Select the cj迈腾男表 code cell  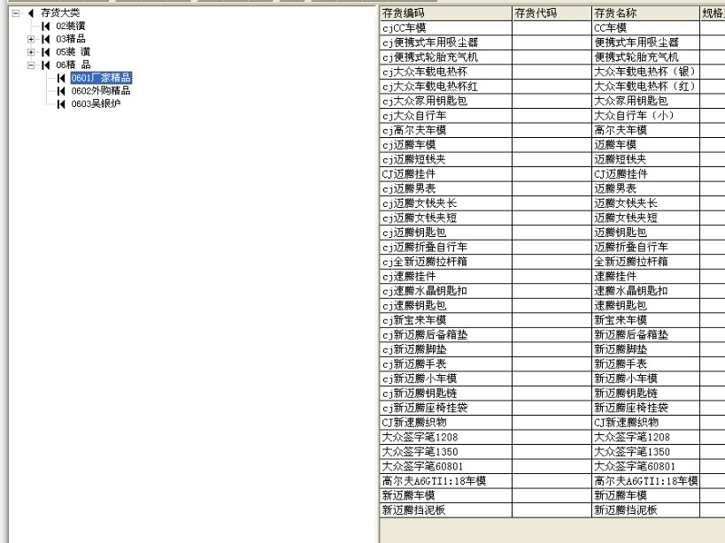click(444, 188)
